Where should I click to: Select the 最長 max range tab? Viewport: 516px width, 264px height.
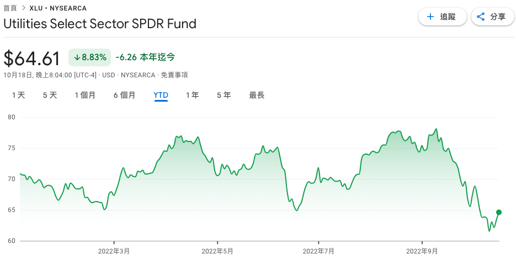click(x=257, y=95)
